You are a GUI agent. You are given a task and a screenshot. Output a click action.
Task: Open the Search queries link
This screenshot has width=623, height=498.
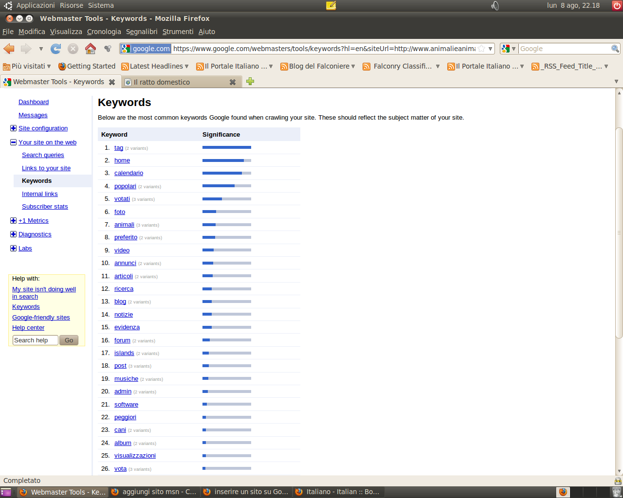click(43, 155)
